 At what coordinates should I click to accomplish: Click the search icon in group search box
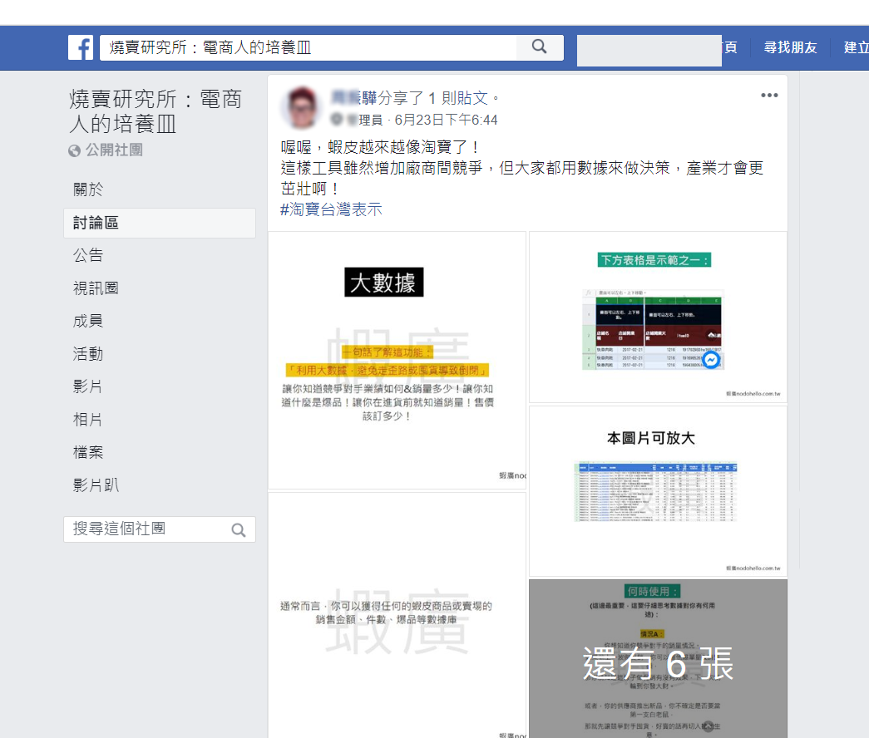[x=239, y=530]
